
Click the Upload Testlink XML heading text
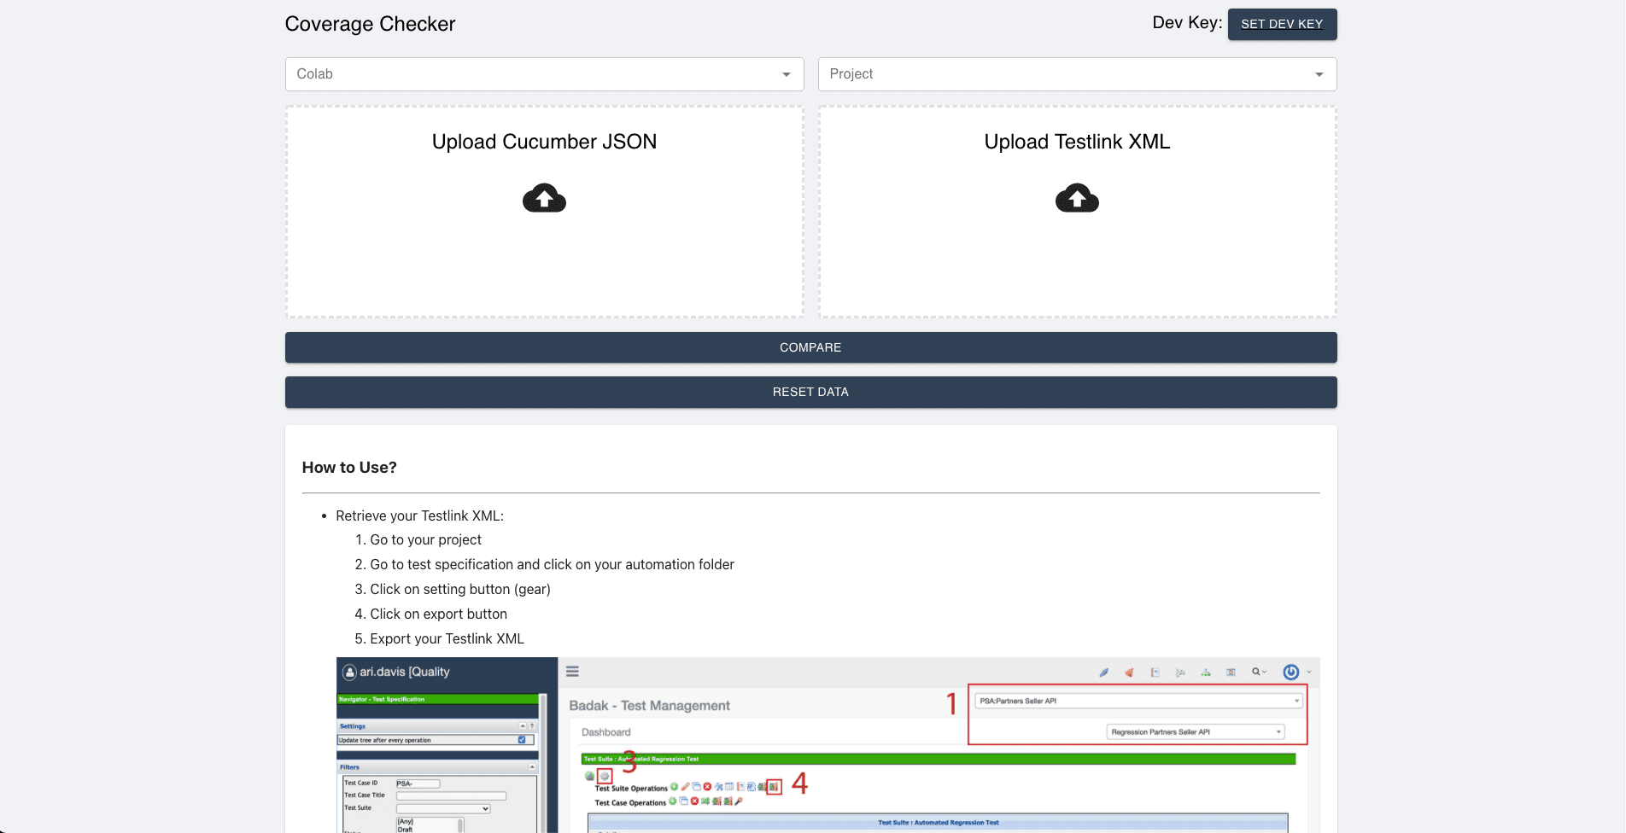pos(1077,142)
